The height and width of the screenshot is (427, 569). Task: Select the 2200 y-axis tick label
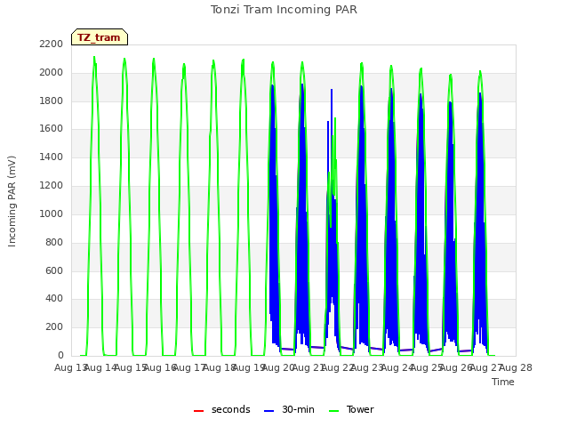coord(52,44)
